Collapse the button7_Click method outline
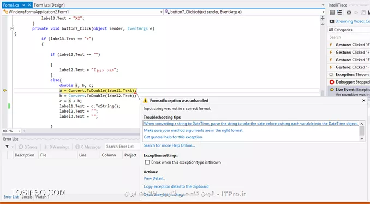This screenshot has width=370, height=204. [12, 28]
